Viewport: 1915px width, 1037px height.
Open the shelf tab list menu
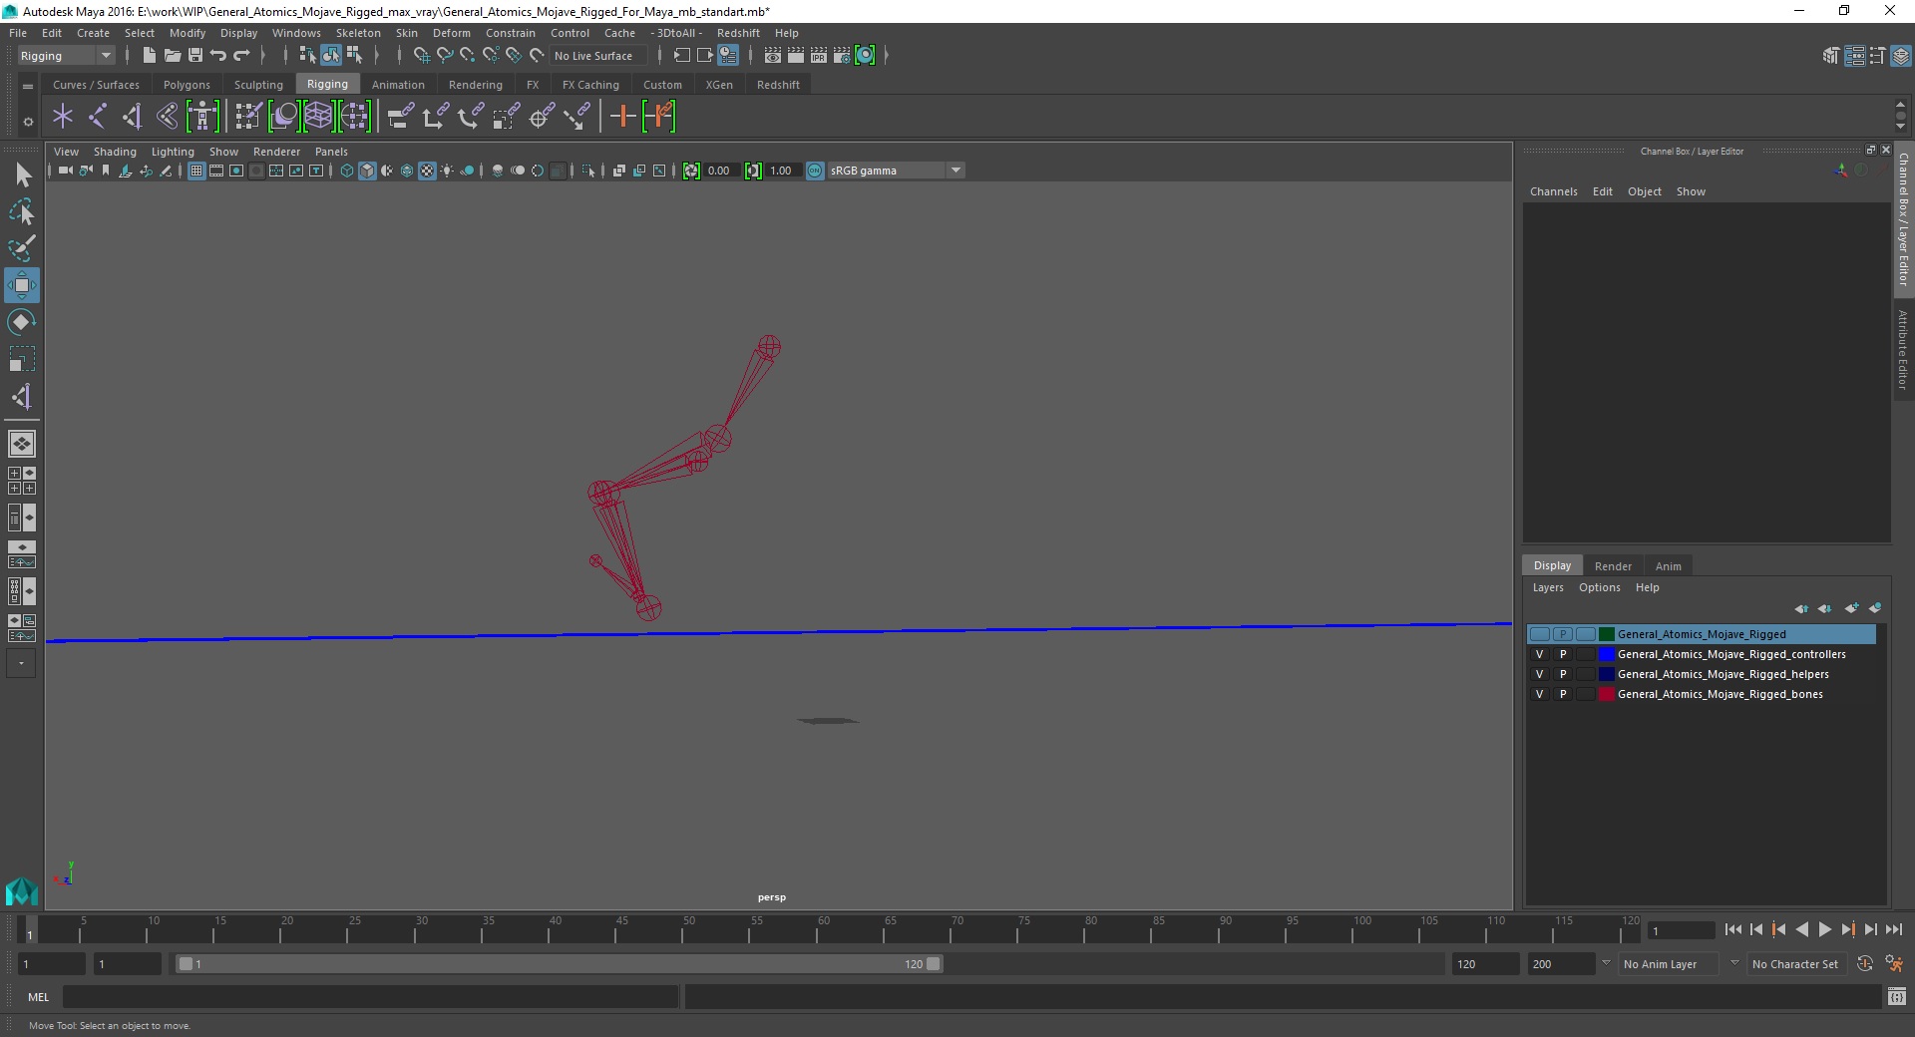[x=28, y=86]
